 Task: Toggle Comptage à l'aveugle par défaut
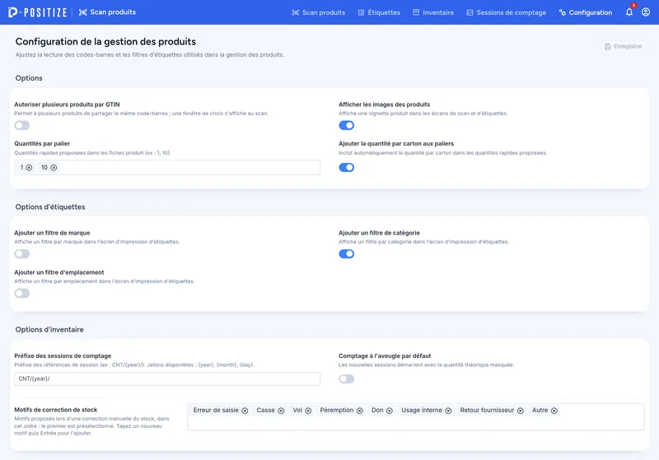point(346,379)
